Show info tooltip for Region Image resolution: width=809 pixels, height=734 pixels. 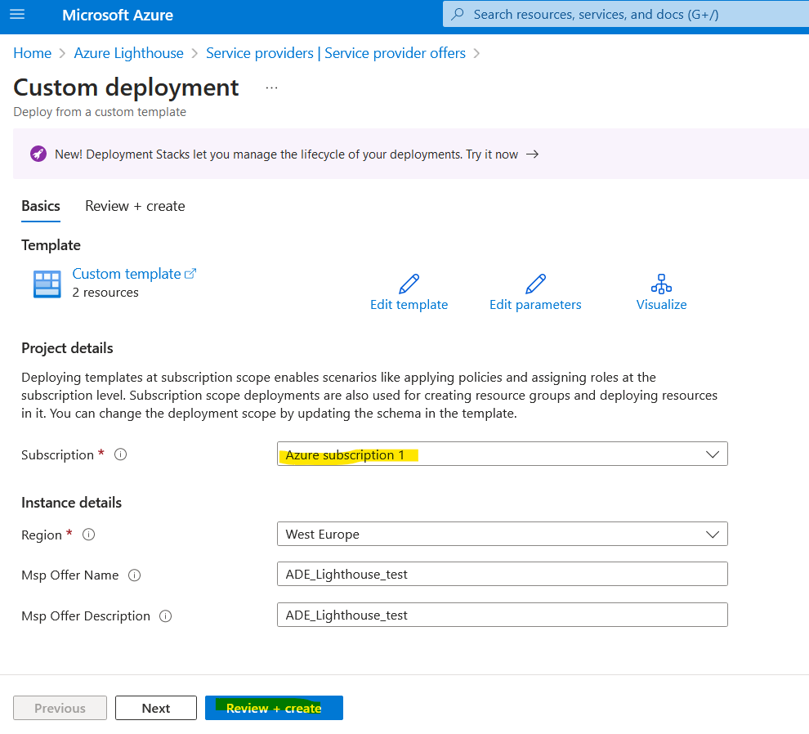[89, 535]
